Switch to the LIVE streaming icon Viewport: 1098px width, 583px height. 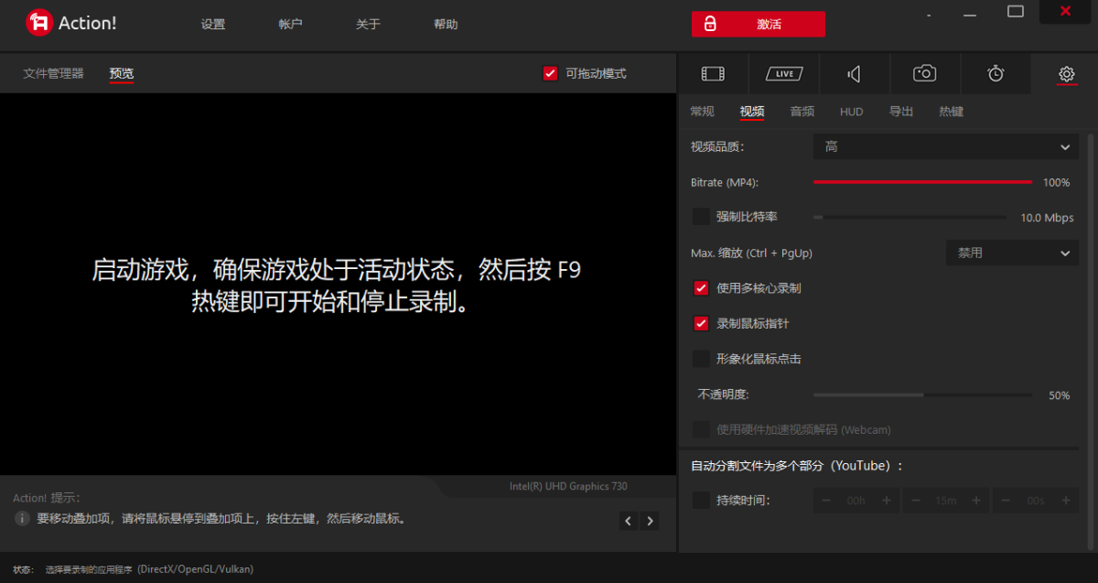pos(784,73)
